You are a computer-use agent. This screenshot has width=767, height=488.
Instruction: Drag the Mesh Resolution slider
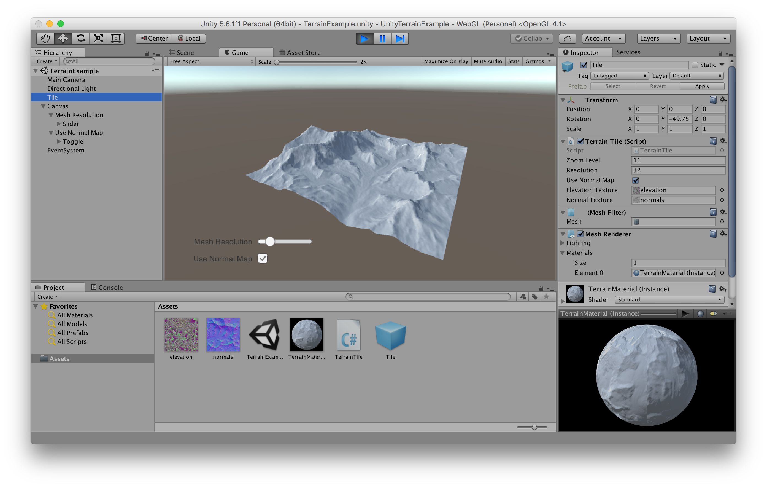(268, 242)
